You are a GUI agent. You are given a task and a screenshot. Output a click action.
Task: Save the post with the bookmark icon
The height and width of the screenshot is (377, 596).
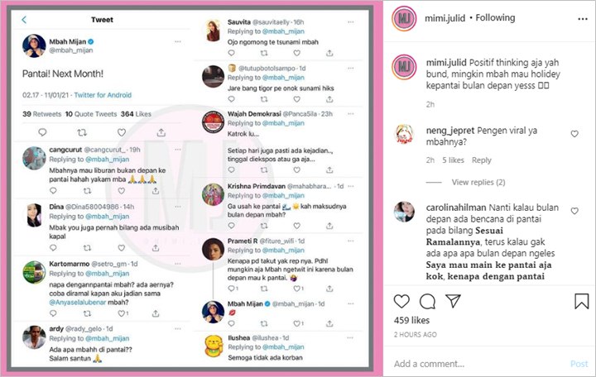pyautogui.click(x=582, y=301)
